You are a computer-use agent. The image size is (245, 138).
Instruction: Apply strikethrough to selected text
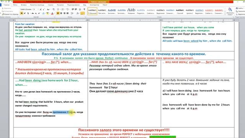(33, 13)
